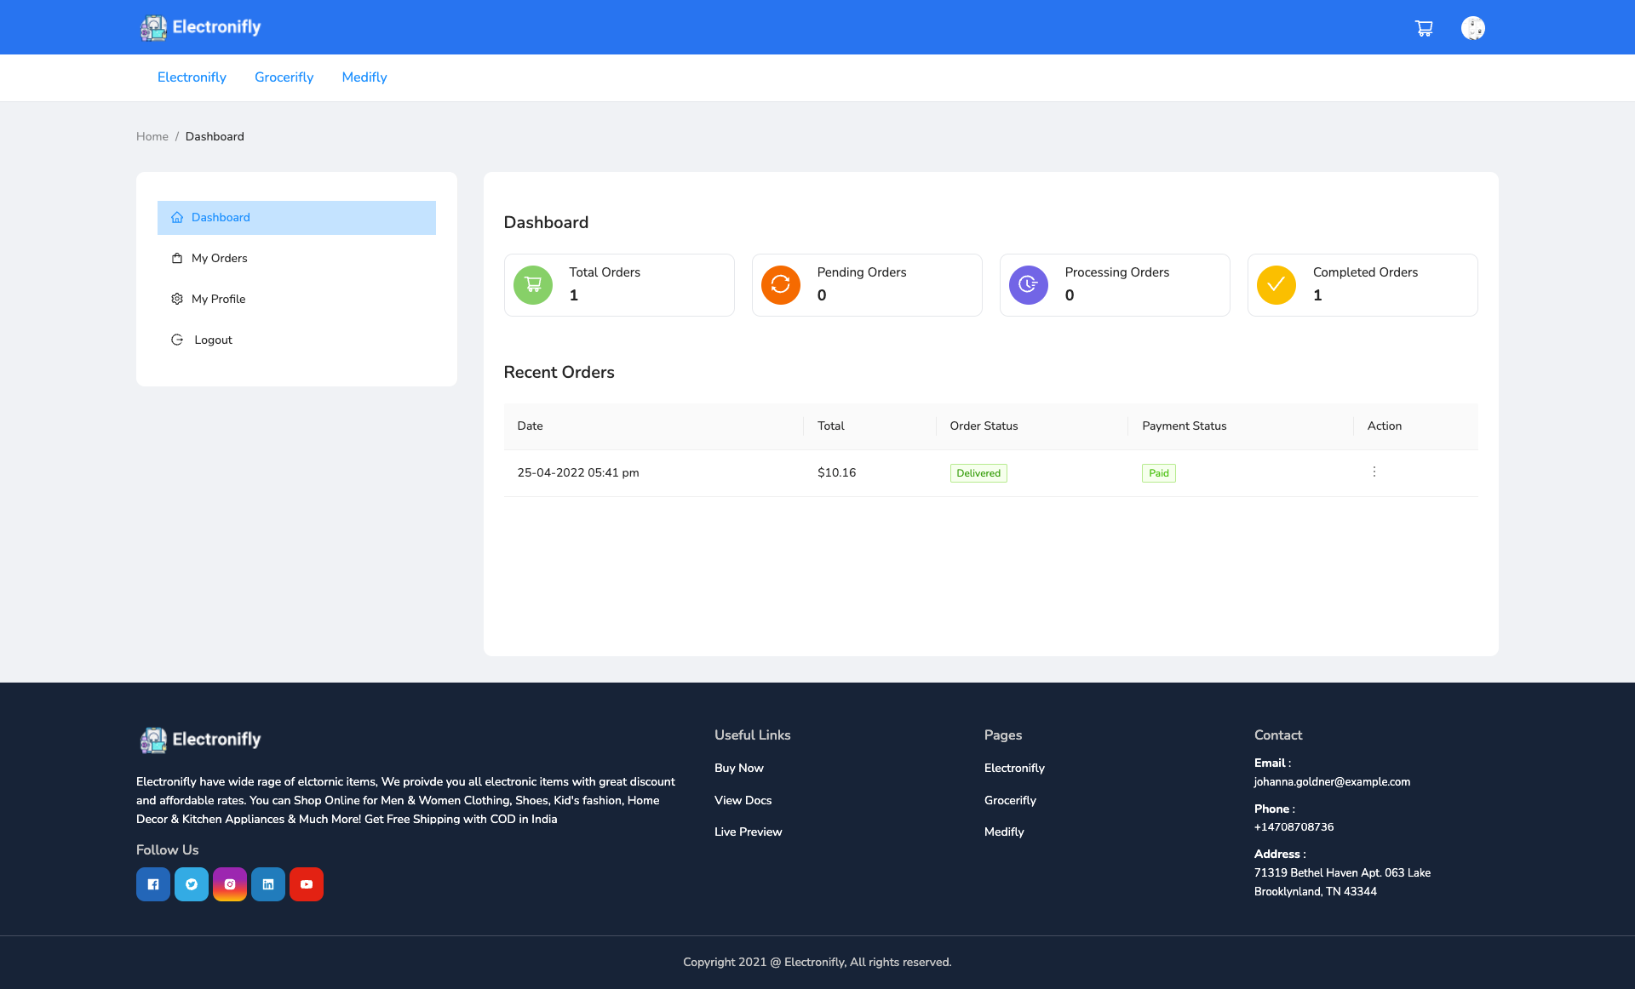This screenshot has height=989, width=1635.
Task: Switch to Medifly tab
Action: (x=364, y=77)
